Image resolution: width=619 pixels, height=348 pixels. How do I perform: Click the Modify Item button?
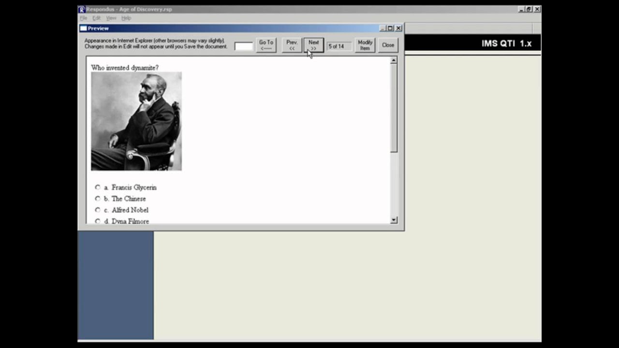pos(365,45)
